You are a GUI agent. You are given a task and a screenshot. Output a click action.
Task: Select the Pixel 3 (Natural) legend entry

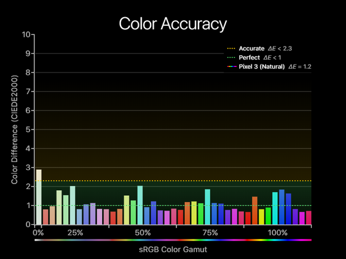click(x=269, y=66)
